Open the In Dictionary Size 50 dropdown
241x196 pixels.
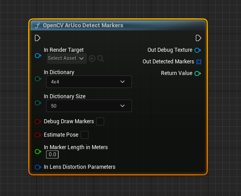(x=89, y=106)
